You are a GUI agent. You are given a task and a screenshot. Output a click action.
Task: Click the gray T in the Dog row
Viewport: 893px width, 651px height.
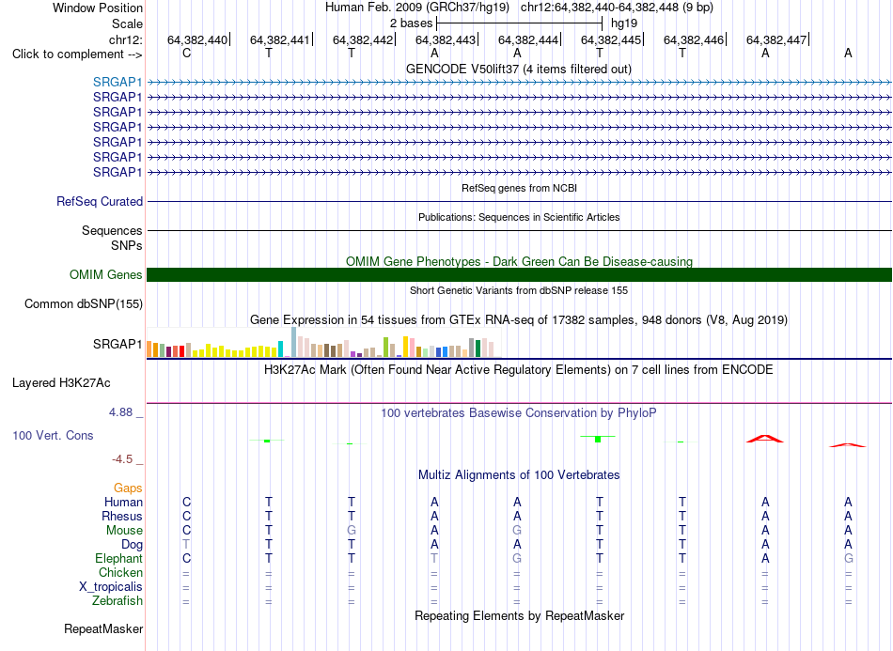tap(186, 545)
